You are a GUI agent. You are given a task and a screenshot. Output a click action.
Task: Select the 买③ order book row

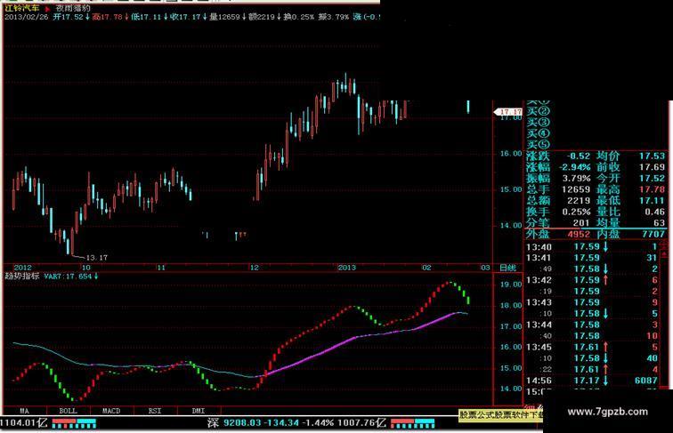point(539,123)
